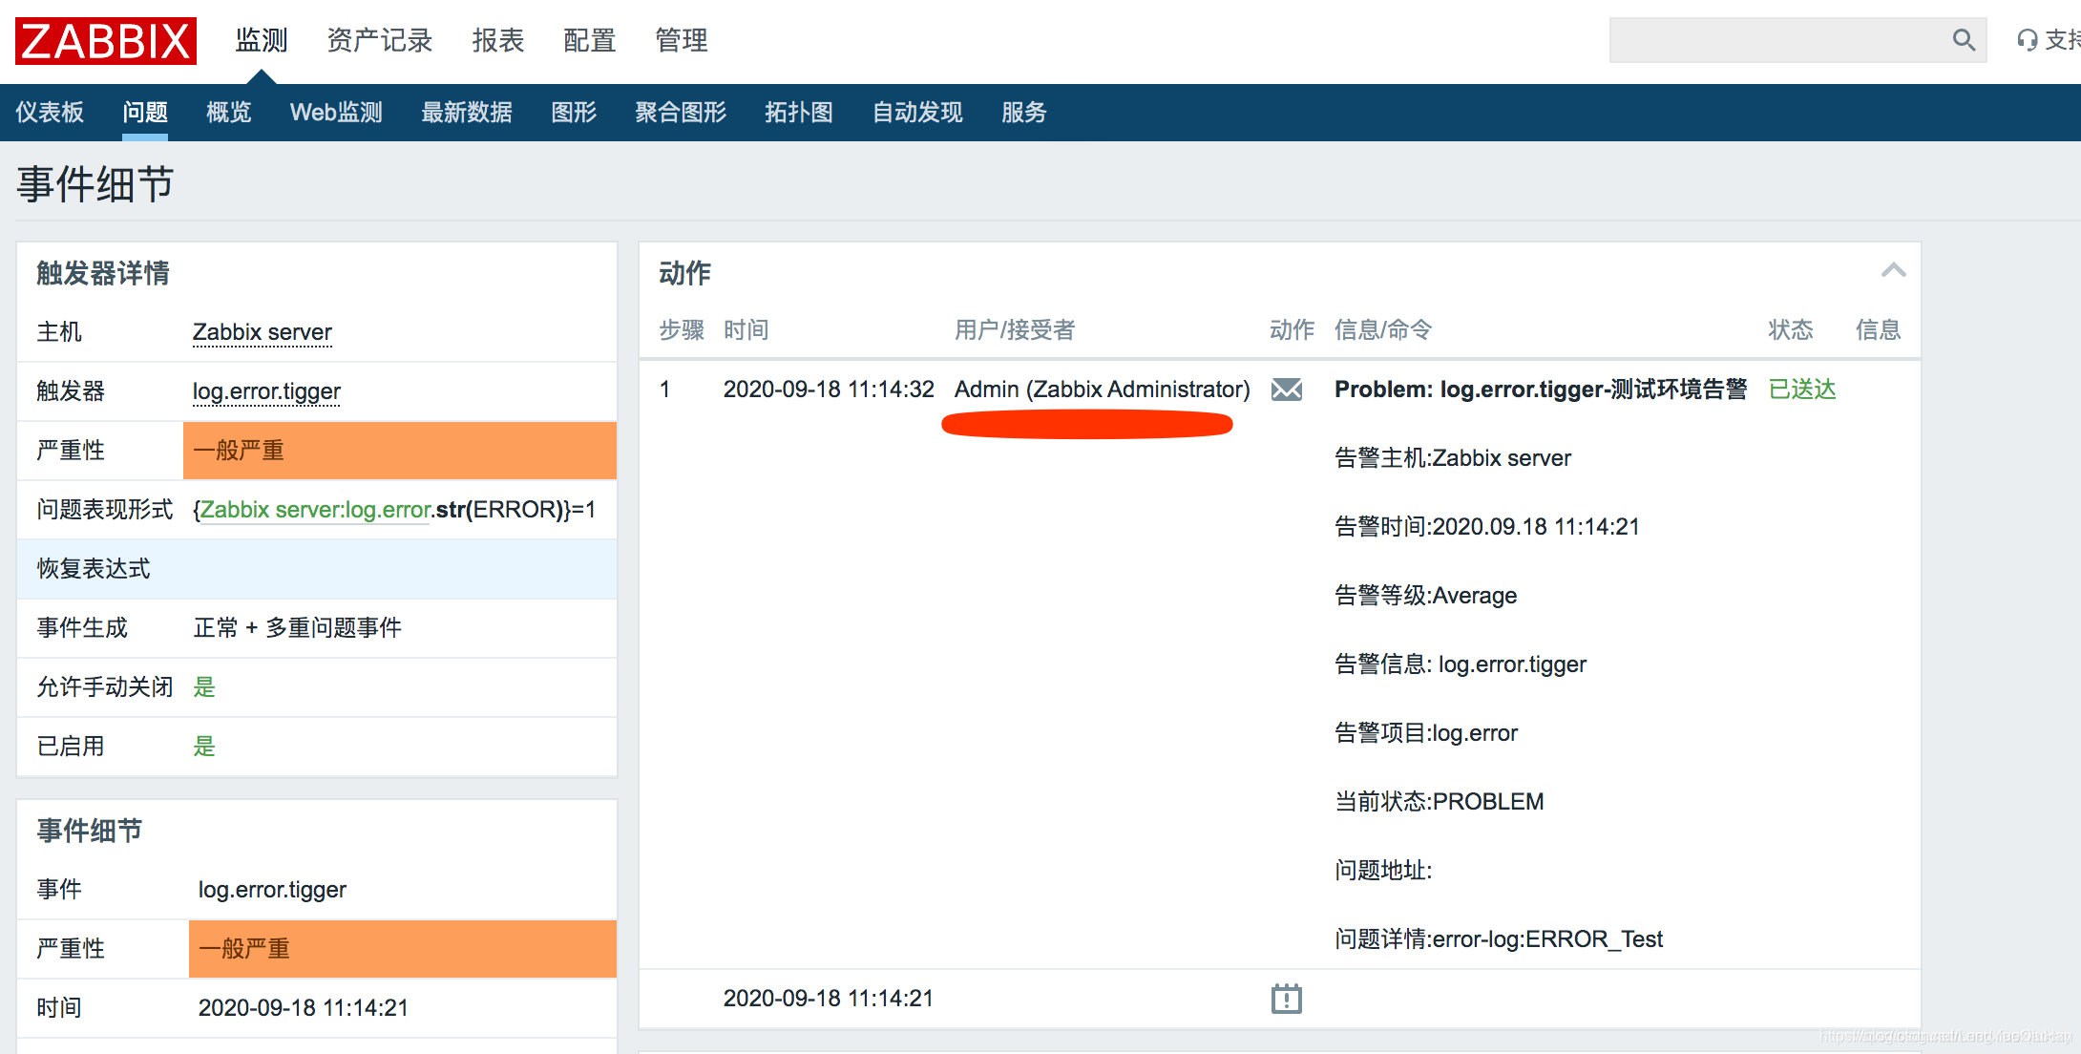
Task: Click the 正常 + 多重问题事件 value
Action: [297, 628]
